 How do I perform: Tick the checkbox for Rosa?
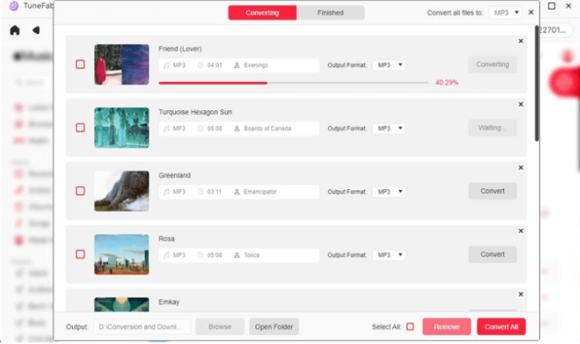point(80,254)
